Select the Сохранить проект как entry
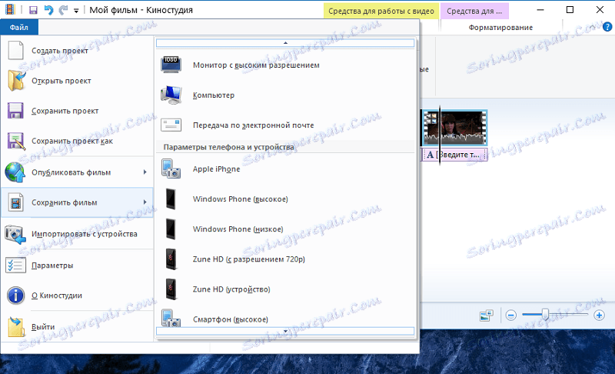The height and width of the screenshot is (374, 615). tap(77, 141)
